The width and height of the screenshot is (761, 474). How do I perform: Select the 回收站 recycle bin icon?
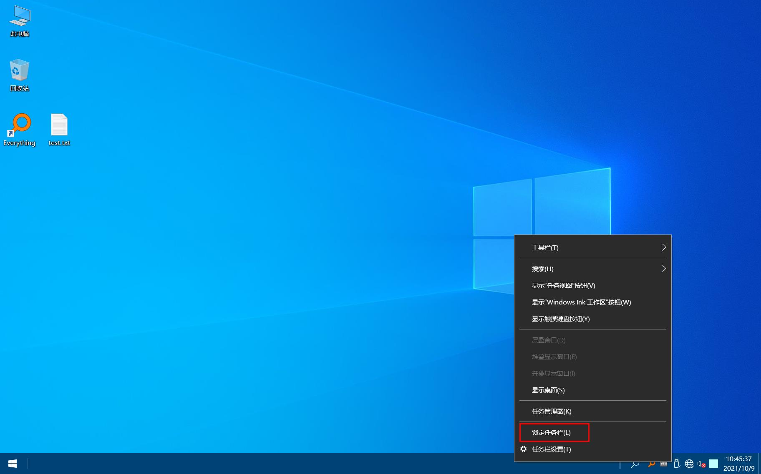coord(20,75)
